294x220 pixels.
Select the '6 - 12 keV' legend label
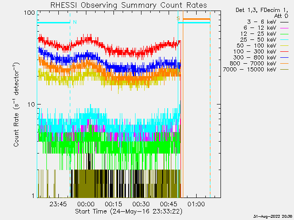260,28
